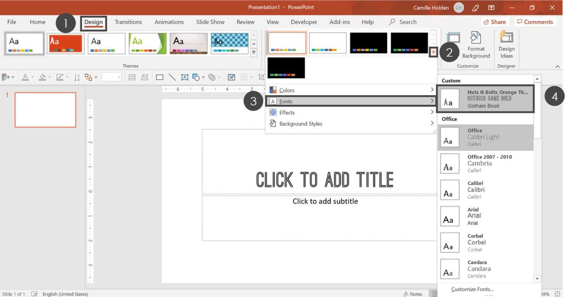Insert a Text Box

[x=185, y=77]
